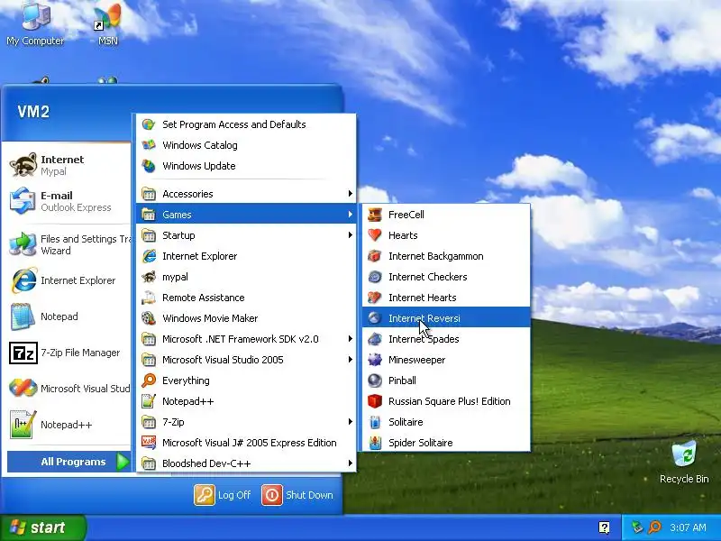Screen dimensions: 721x541
Task: Click the Internet Spades icon
Action: click(375, 339)
